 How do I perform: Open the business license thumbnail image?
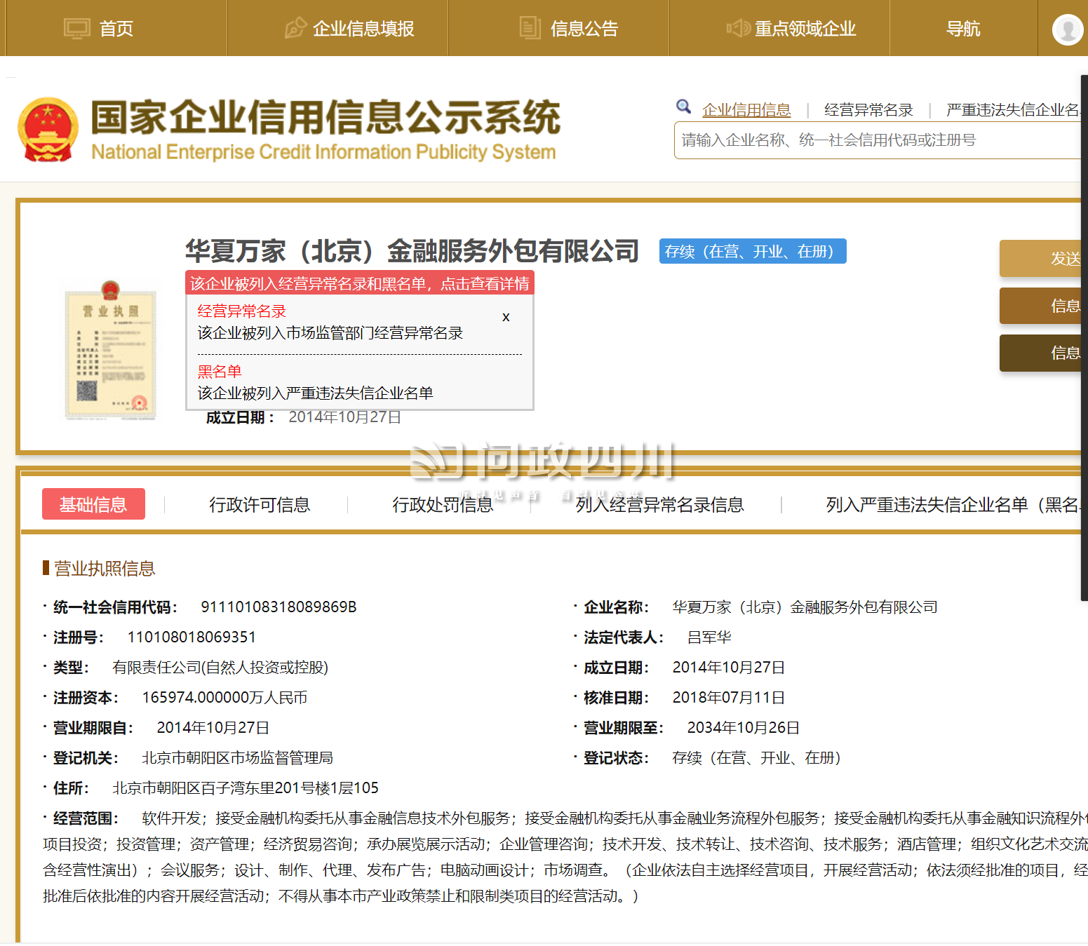pyautogui.click(x=110, y=350)
